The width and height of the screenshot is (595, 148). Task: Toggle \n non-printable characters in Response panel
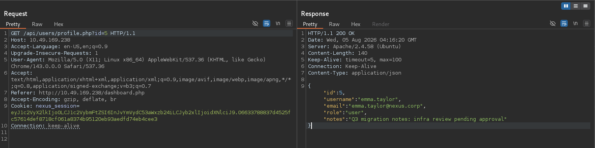[575, 24]
